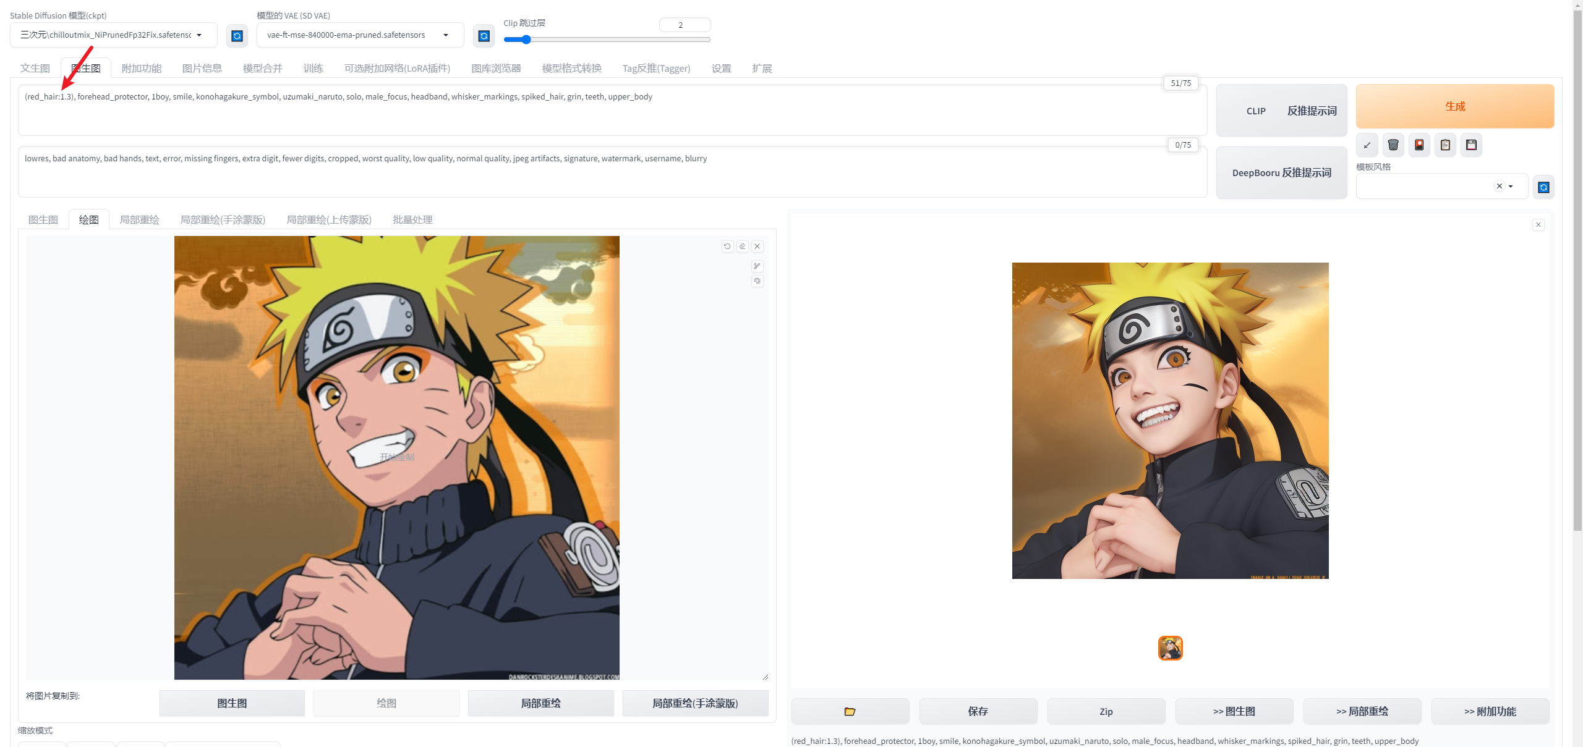This screenshot has height=747, width=1583.
Task: Switch to the 局部重绘(手涂蒙版) sub-tab above the canvas
Action: coord(223,219)
